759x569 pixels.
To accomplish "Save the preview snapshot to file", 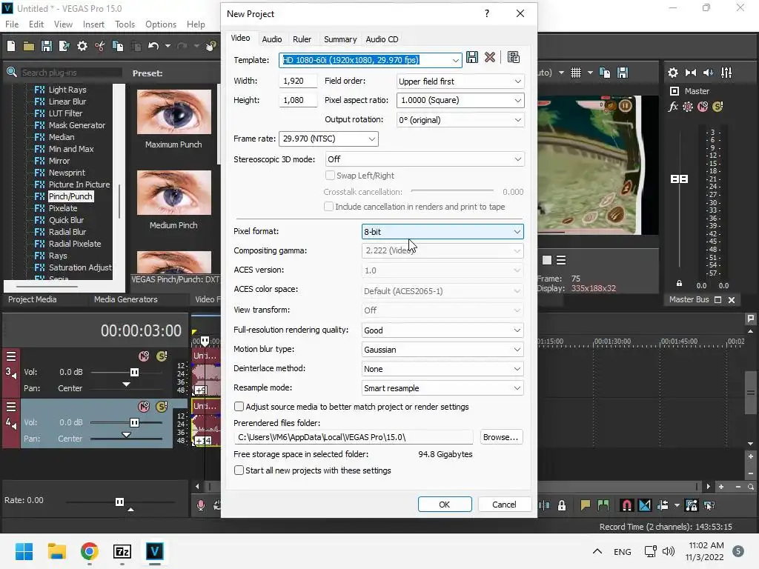I will (x=623, y=73).
